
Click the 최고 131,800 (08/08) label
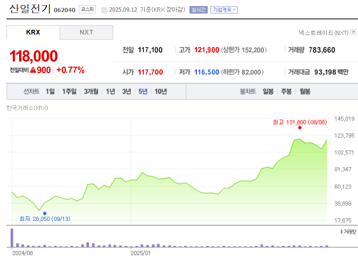[x=300, y=122]
